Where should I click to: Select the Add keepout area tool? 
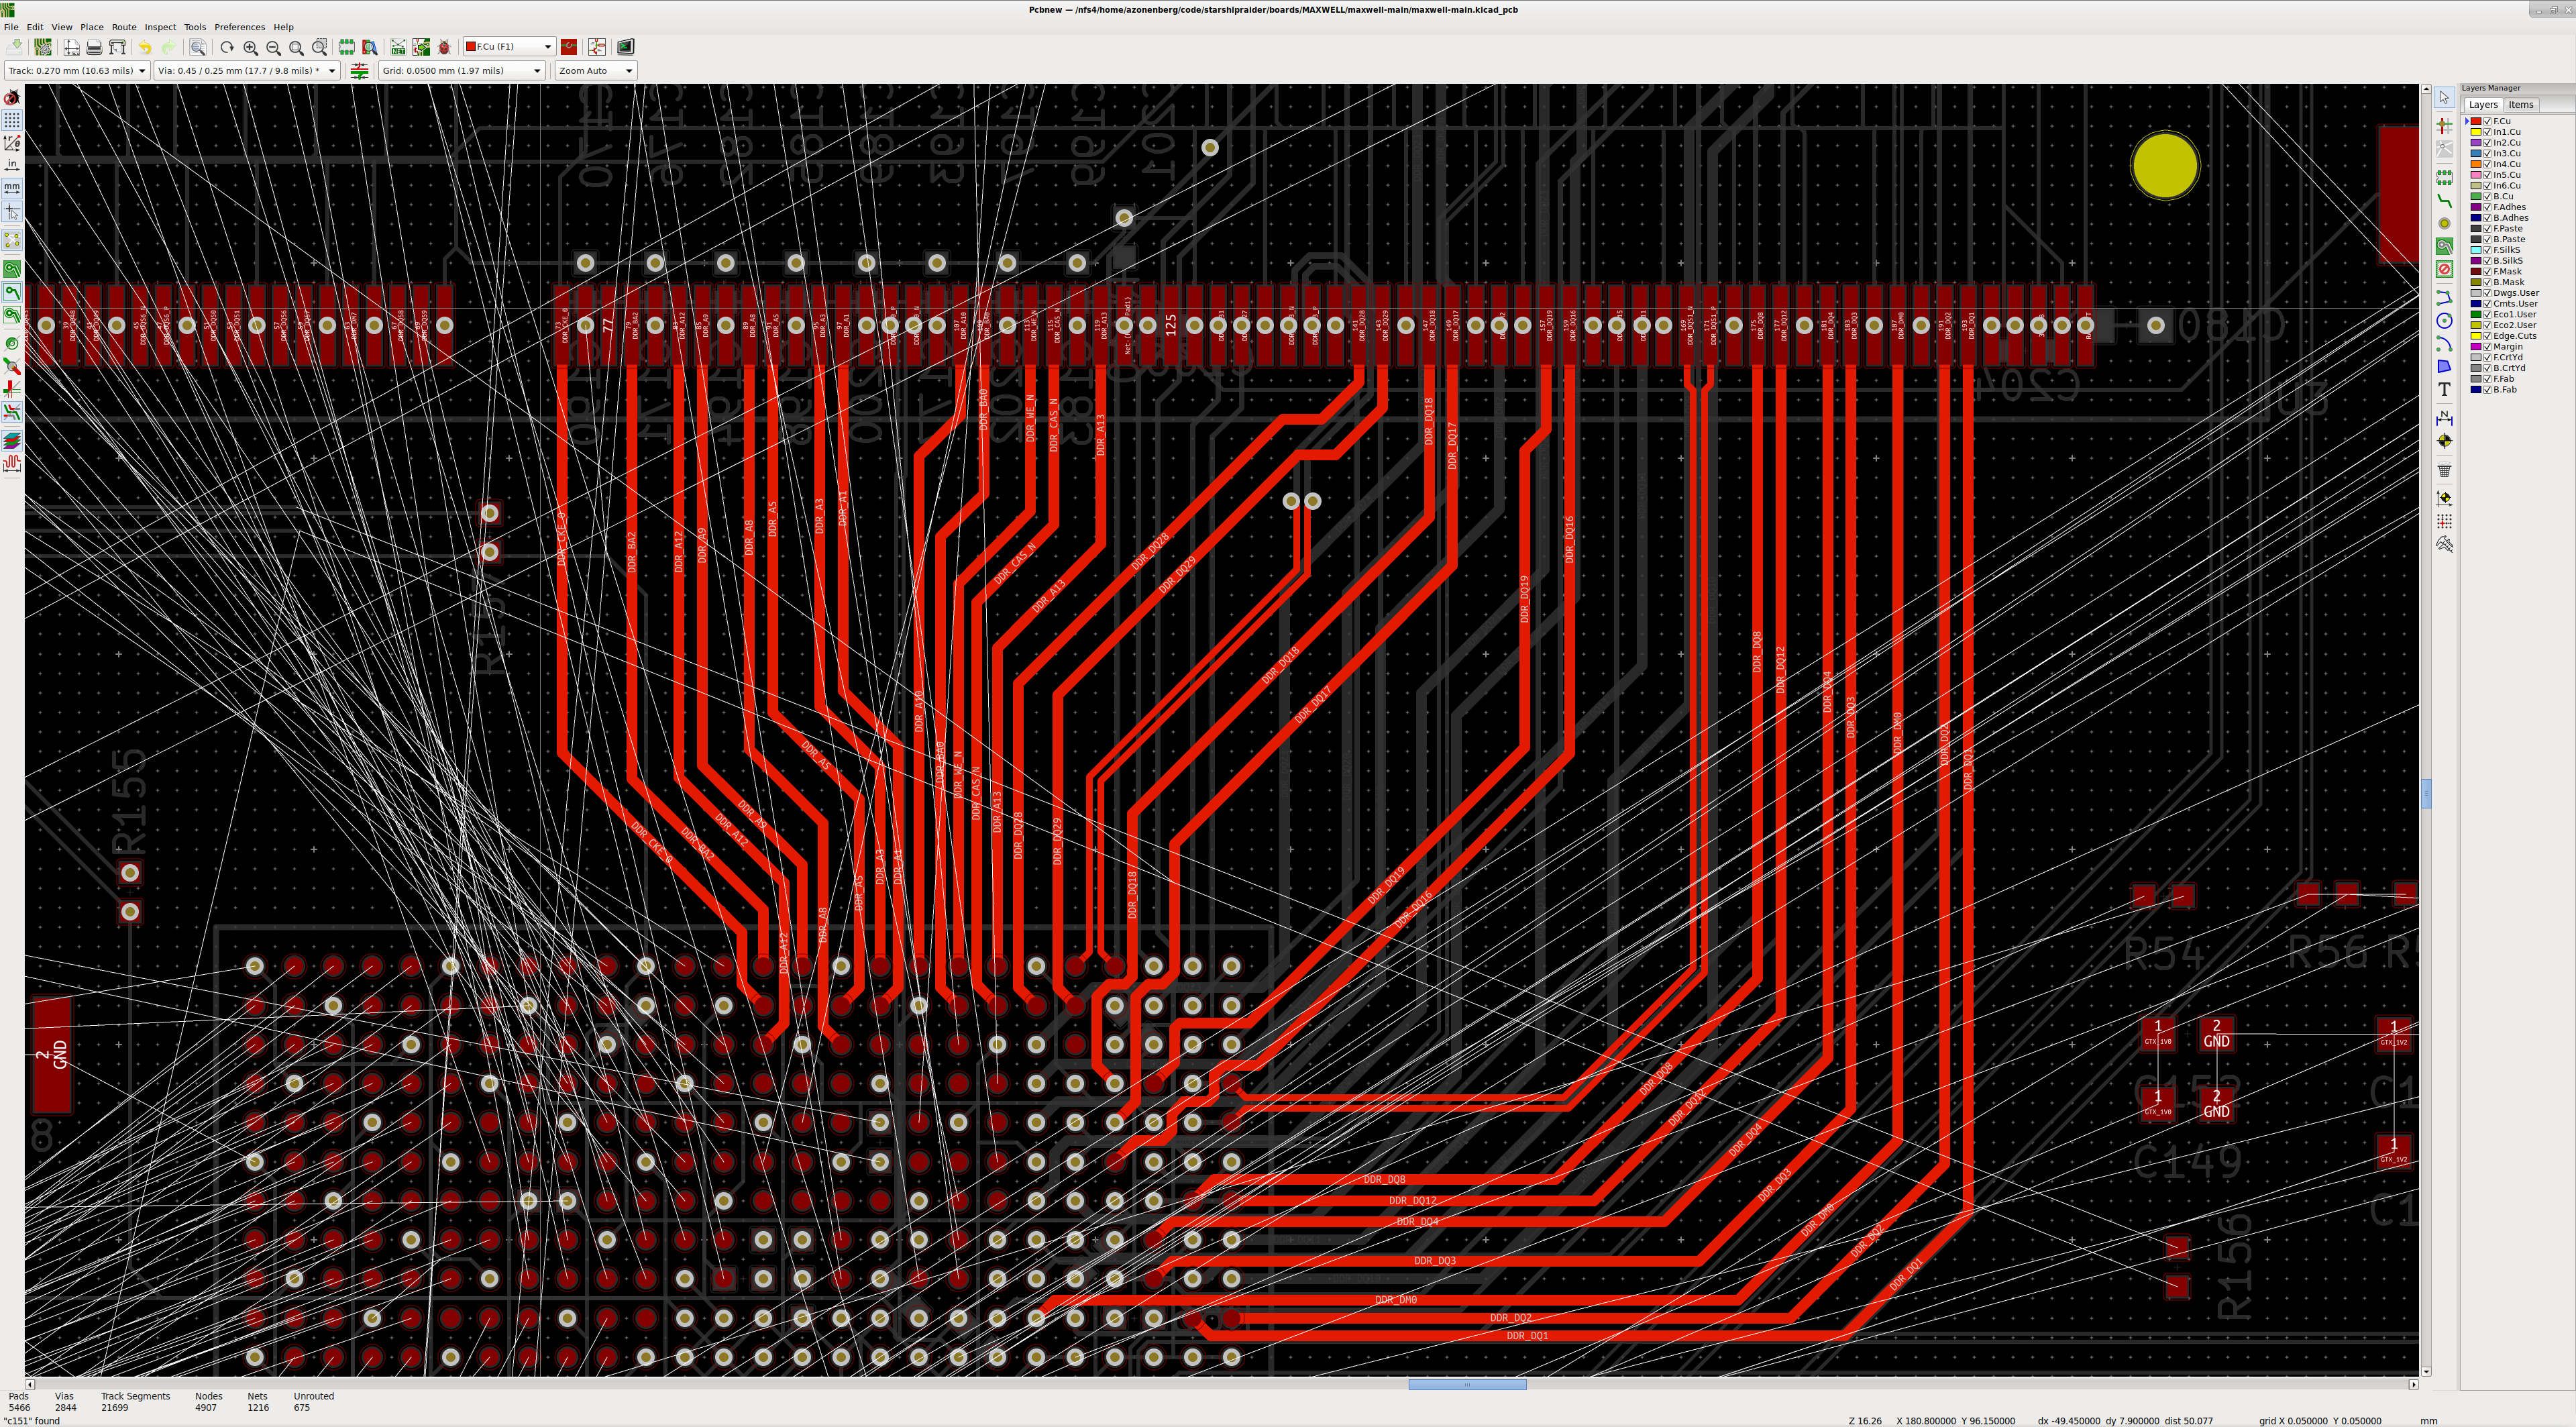(x=2444, y=268)
